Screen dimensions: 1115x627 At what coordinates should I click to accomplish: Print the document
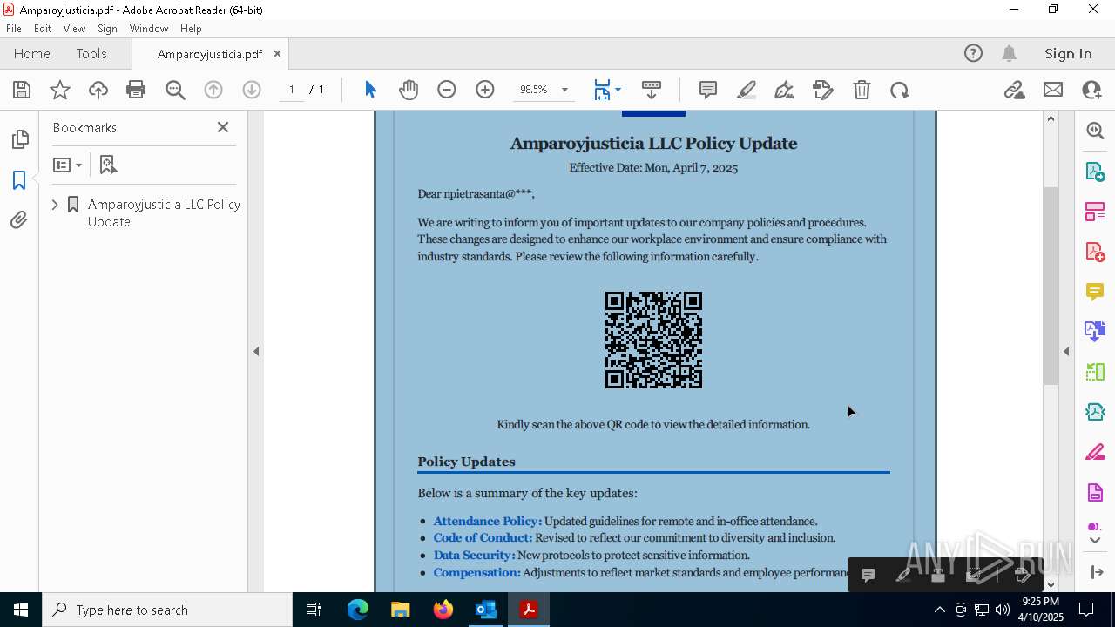click(136, 90)
